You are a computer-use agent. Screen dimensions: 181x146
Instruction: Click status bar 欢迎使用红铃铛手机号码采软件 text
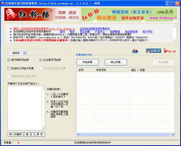(x=92, y=143)
